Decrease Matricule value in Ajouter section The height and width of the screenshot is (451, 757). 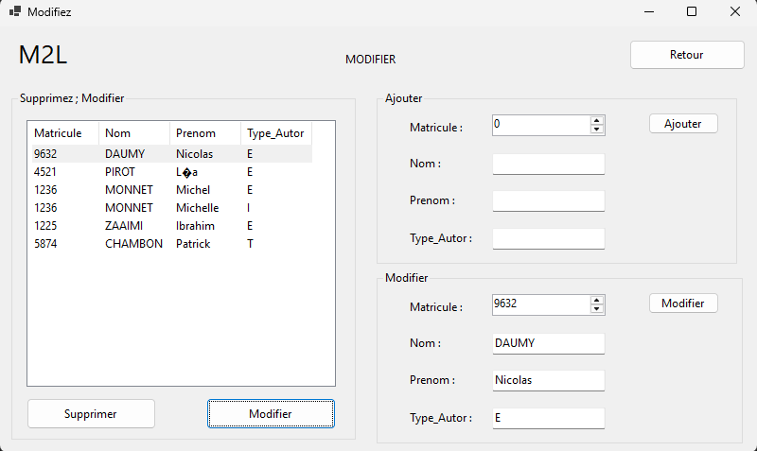pos(596,129)
